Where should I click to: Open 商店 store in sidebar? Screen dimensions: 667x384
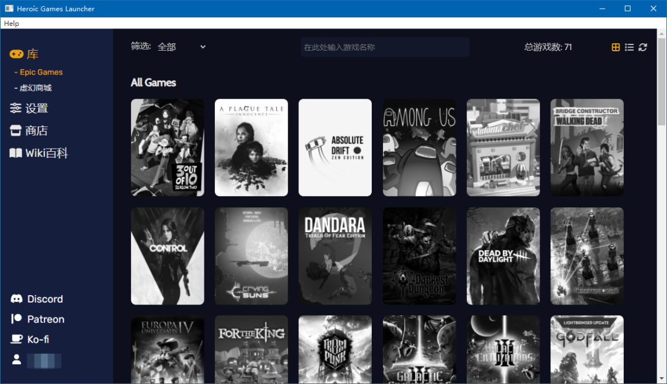(x=29, y=131)
